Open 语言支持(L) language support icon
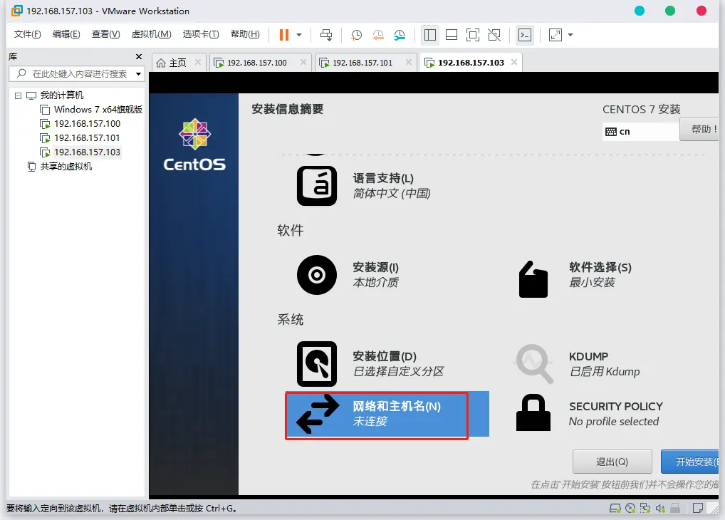Screen dimensions: 725x520 click(317, 186)
